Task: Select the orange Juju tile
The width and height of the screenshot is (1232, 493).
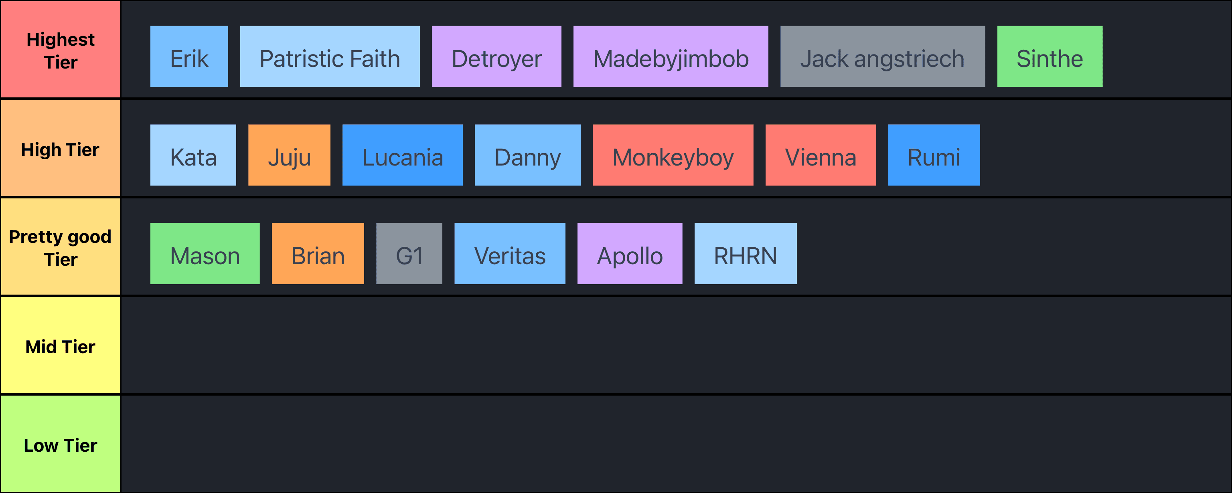Action: pyautogui.click(x=289, y=155)
